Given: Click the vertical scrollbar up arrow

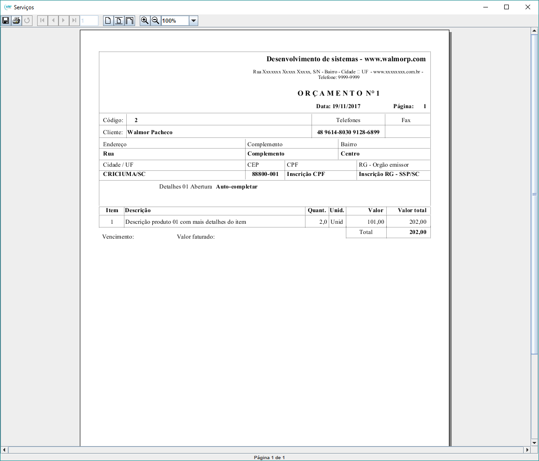Looking at the screenshot, I should click(534, 31).
